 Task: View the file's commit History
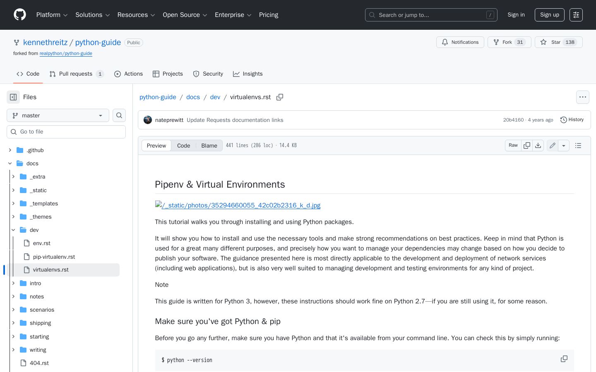(572, 120)
